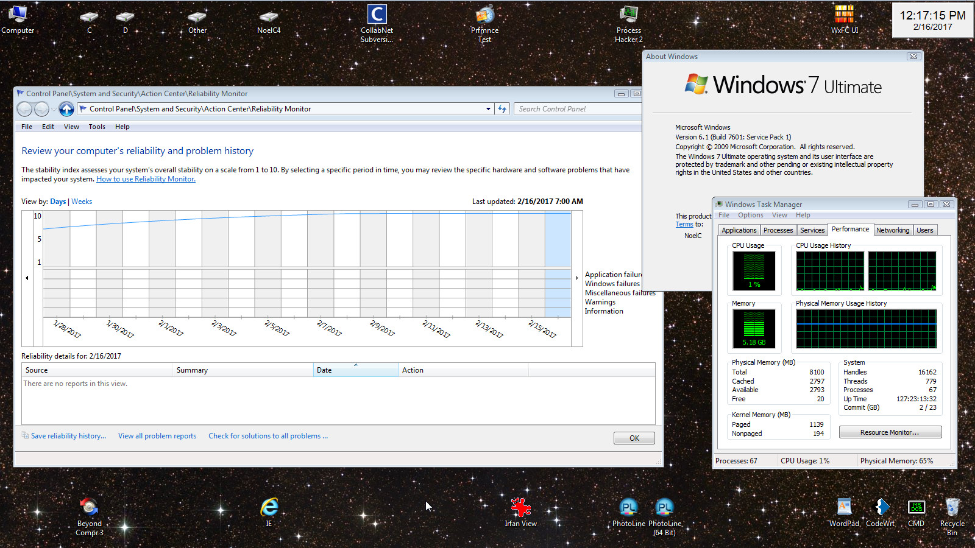
Task: Open the Tools menu in Reliability Monitor
Action: click(x=97, y=127)
